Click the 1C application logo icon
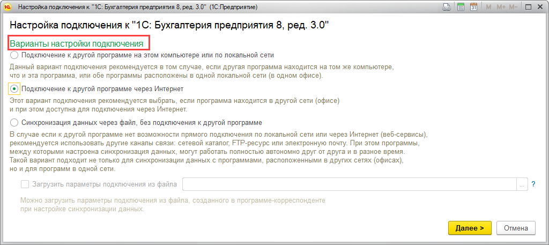 click(x=8, y=8)
